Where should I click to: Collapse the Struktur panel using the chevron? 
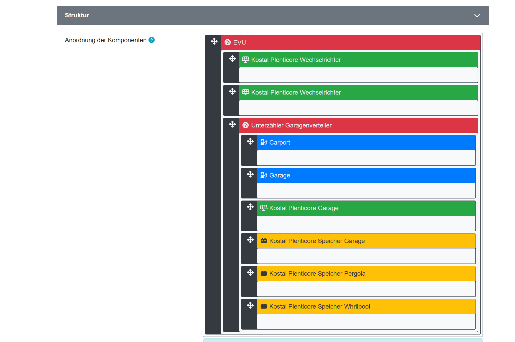point(477,16)
